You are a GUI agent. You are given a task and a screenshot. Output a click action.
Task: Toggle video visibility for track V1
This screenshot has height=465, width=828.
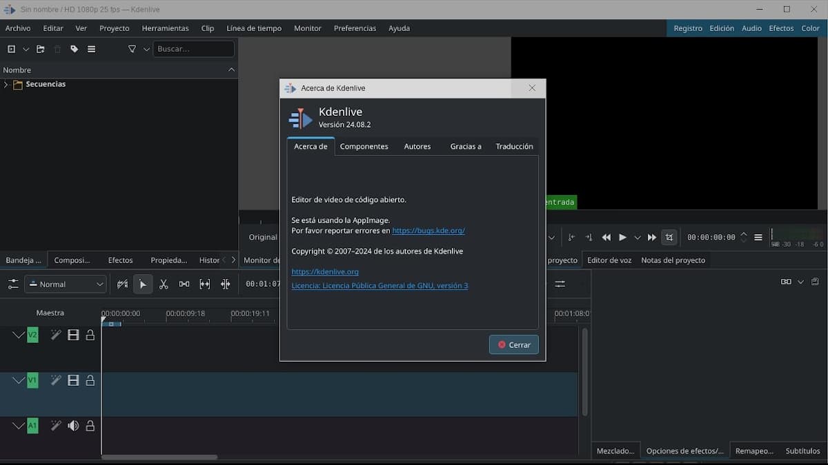point(73,380)
